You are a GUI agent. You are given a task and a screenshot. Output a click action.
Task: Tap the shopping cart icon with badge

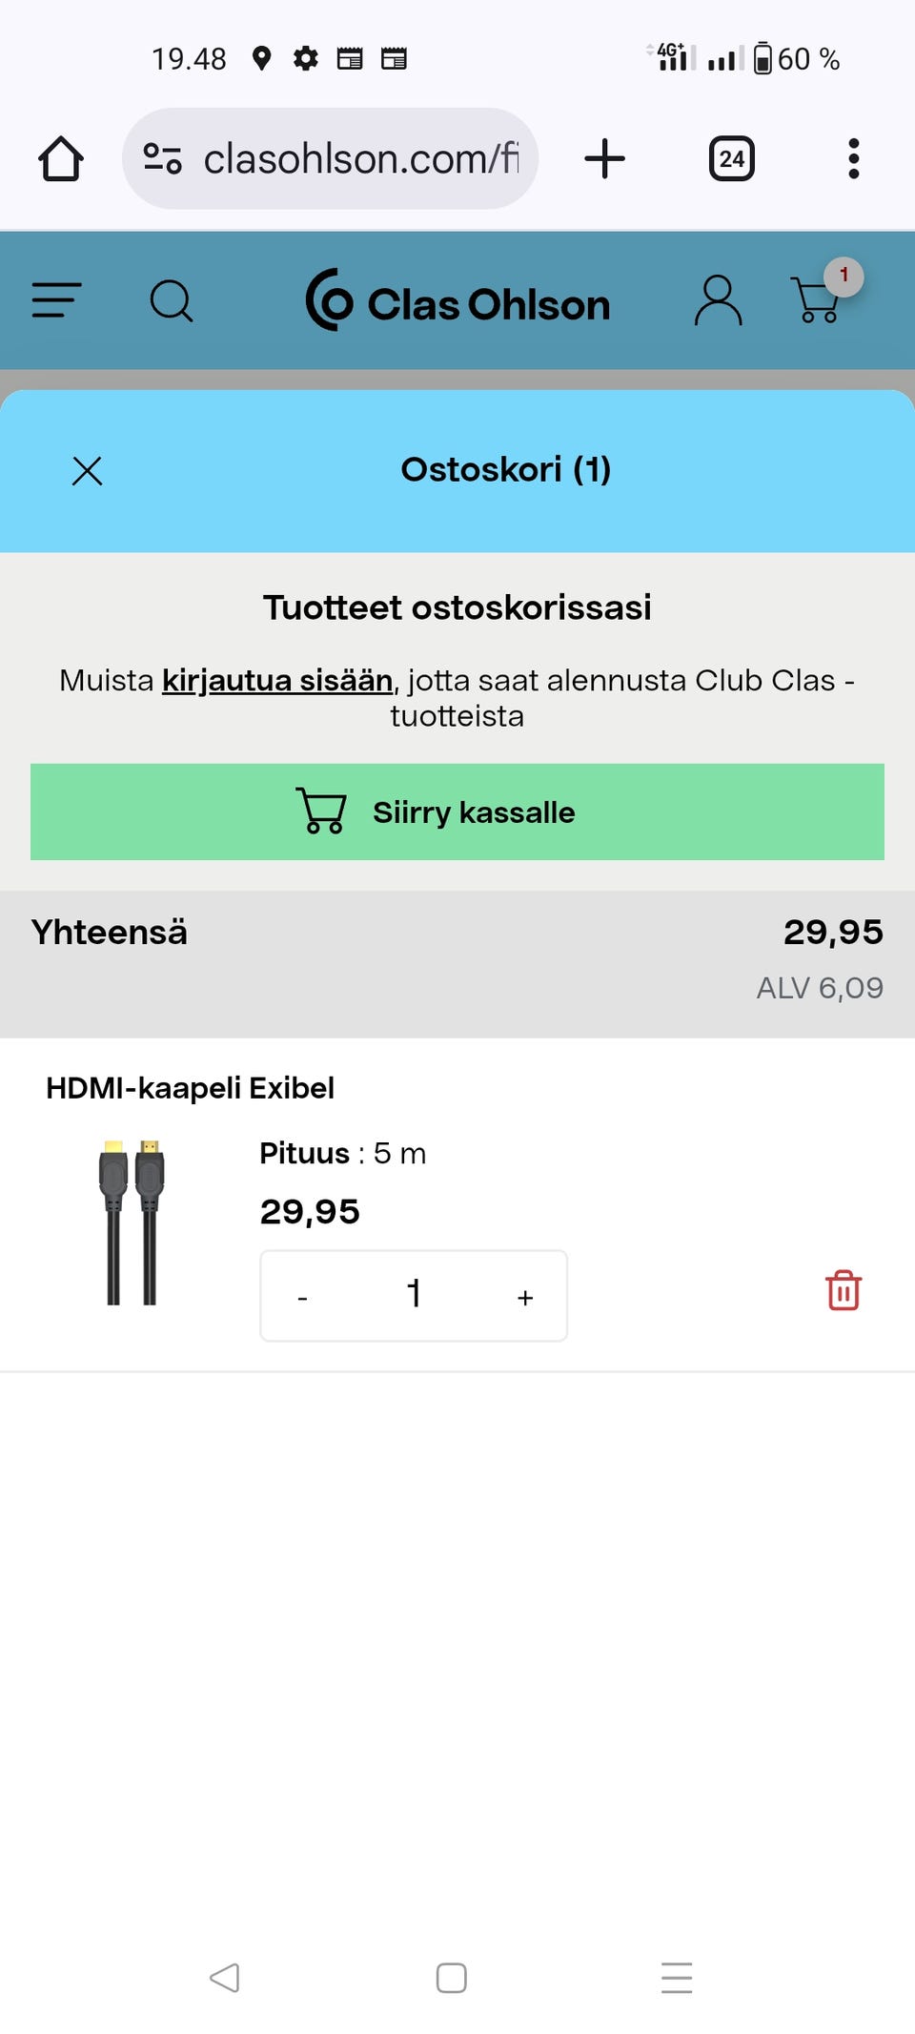tap(818, 299)
